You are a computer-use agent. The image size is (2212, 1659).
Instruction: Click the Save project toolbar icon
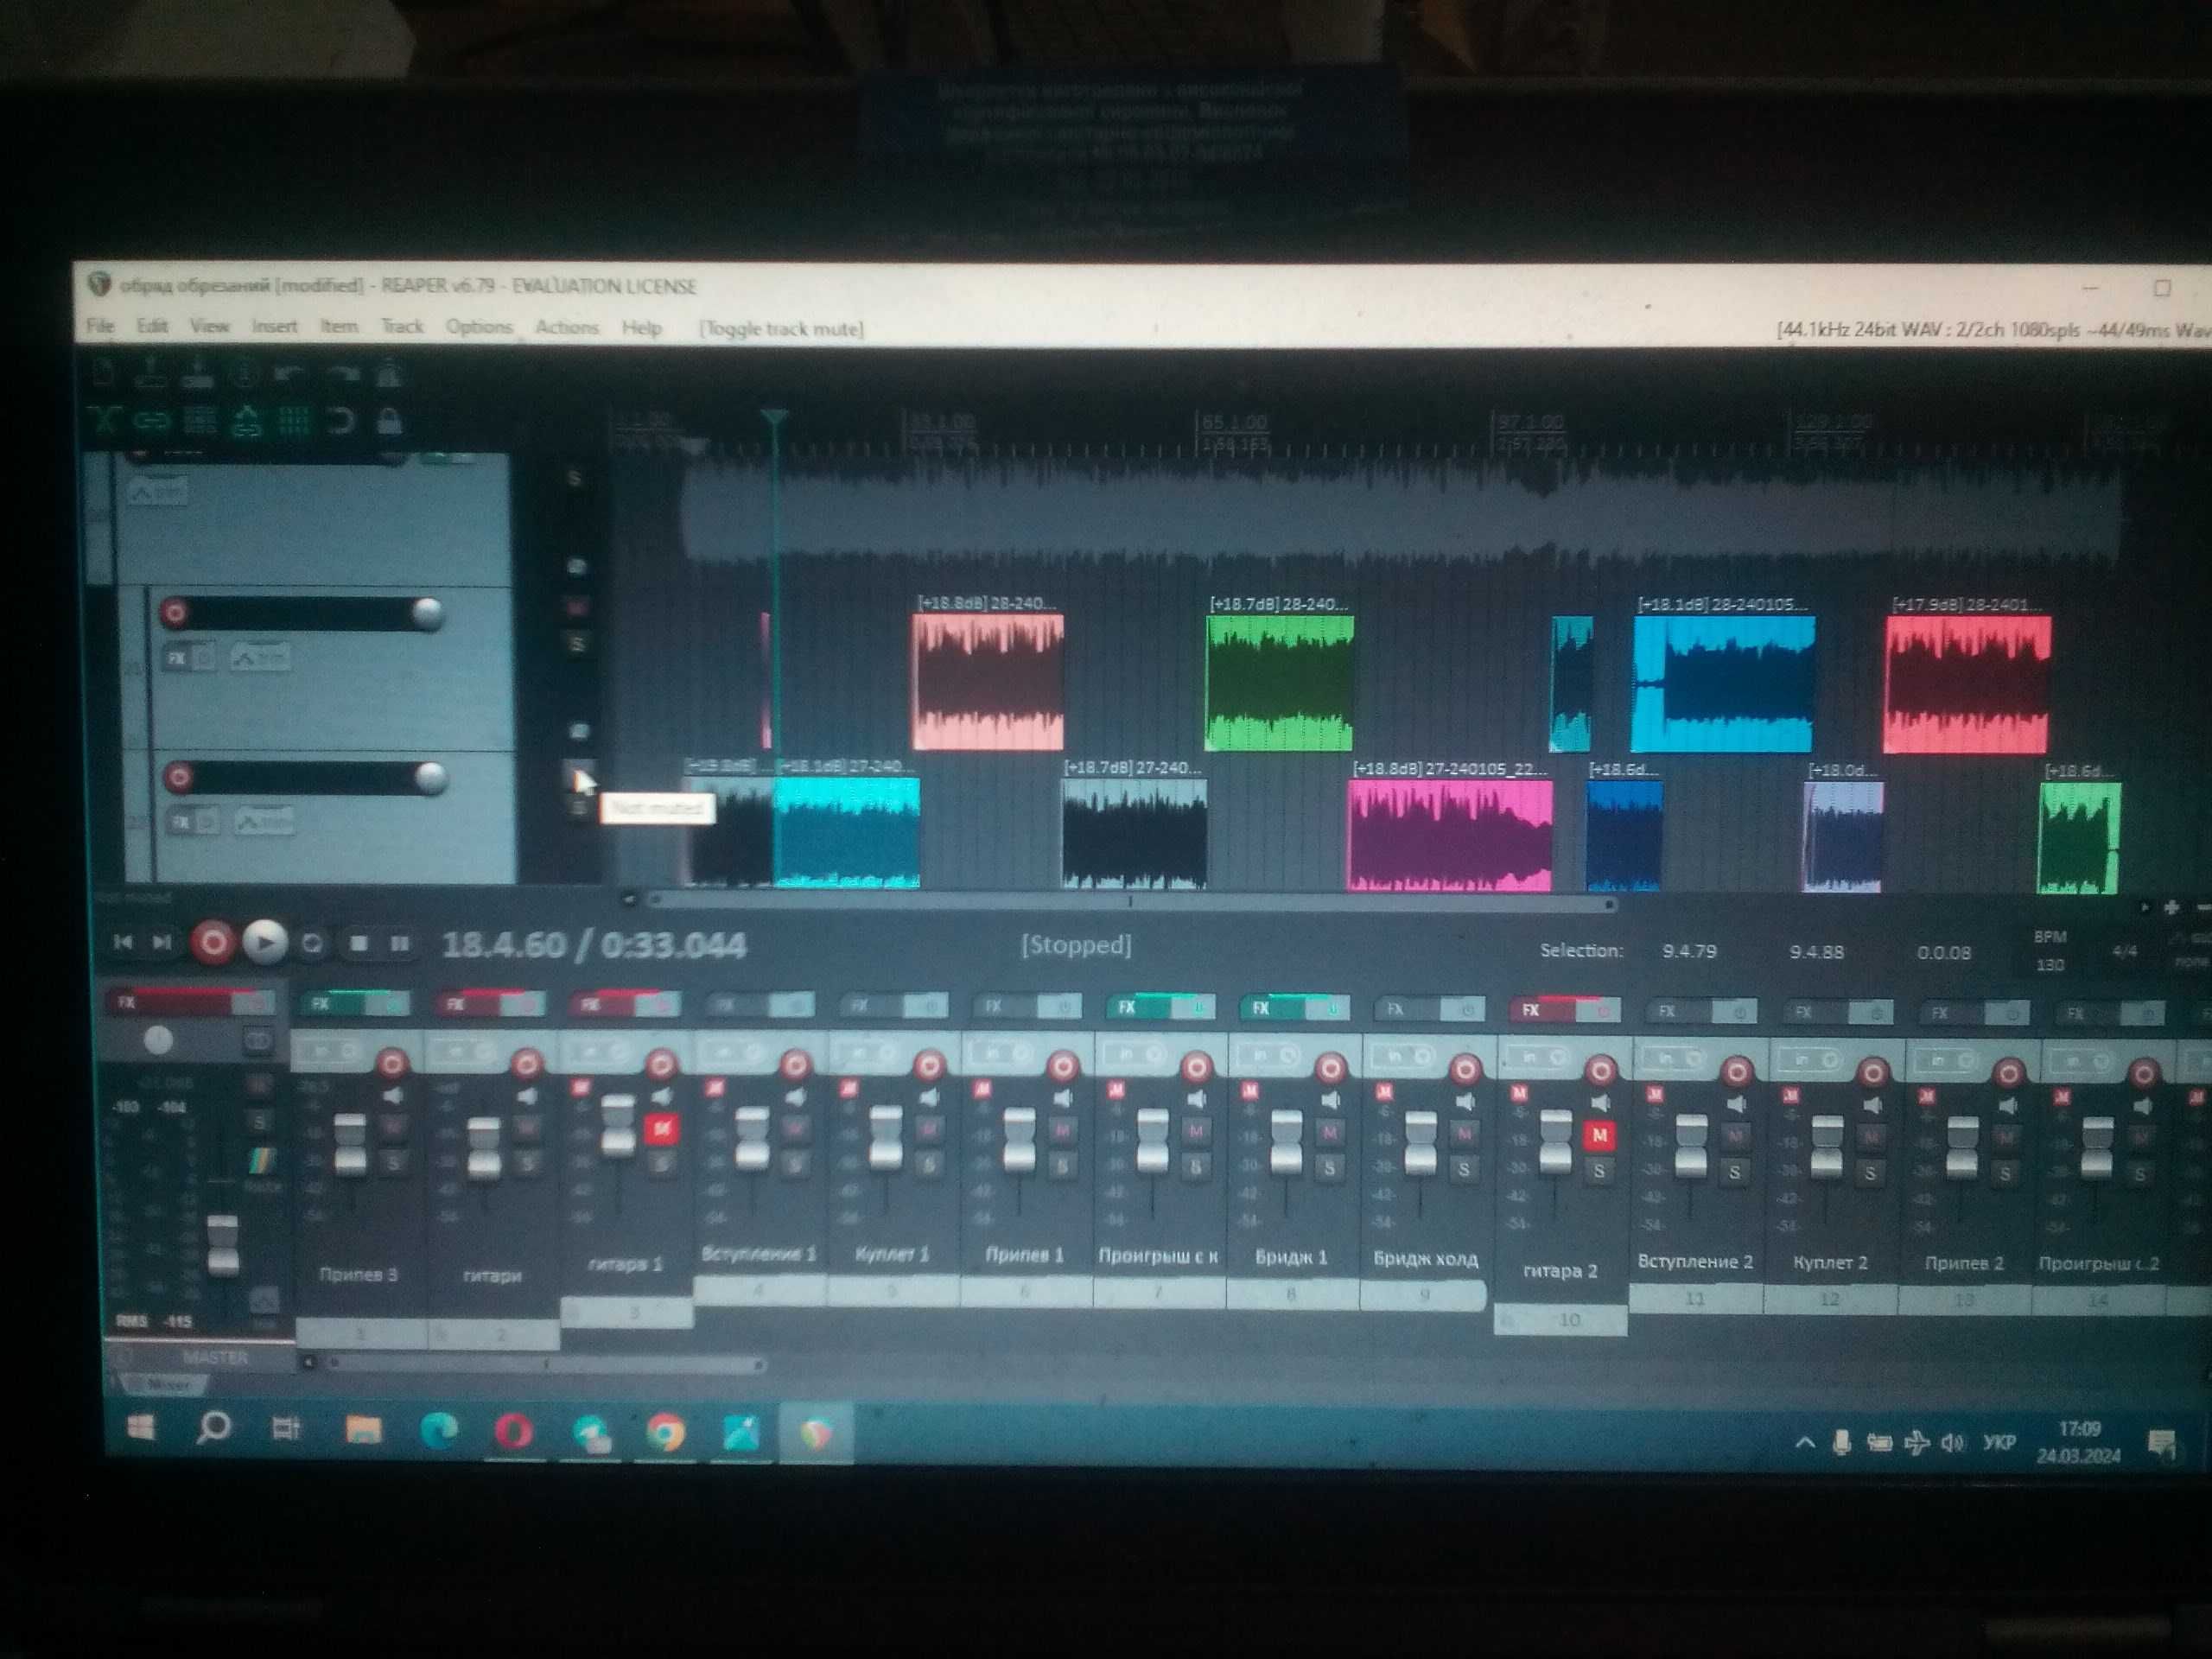(198, 375)
